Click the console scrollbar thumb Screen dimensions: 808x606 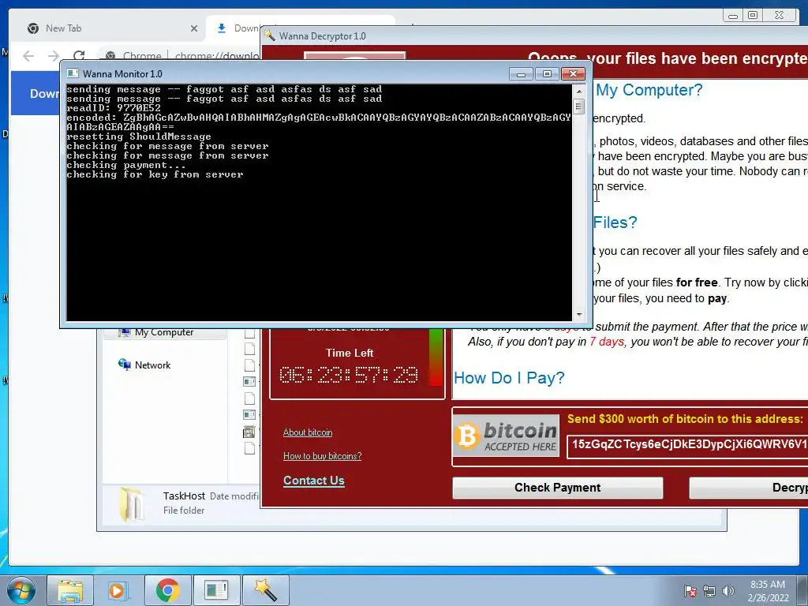[579, 107]
